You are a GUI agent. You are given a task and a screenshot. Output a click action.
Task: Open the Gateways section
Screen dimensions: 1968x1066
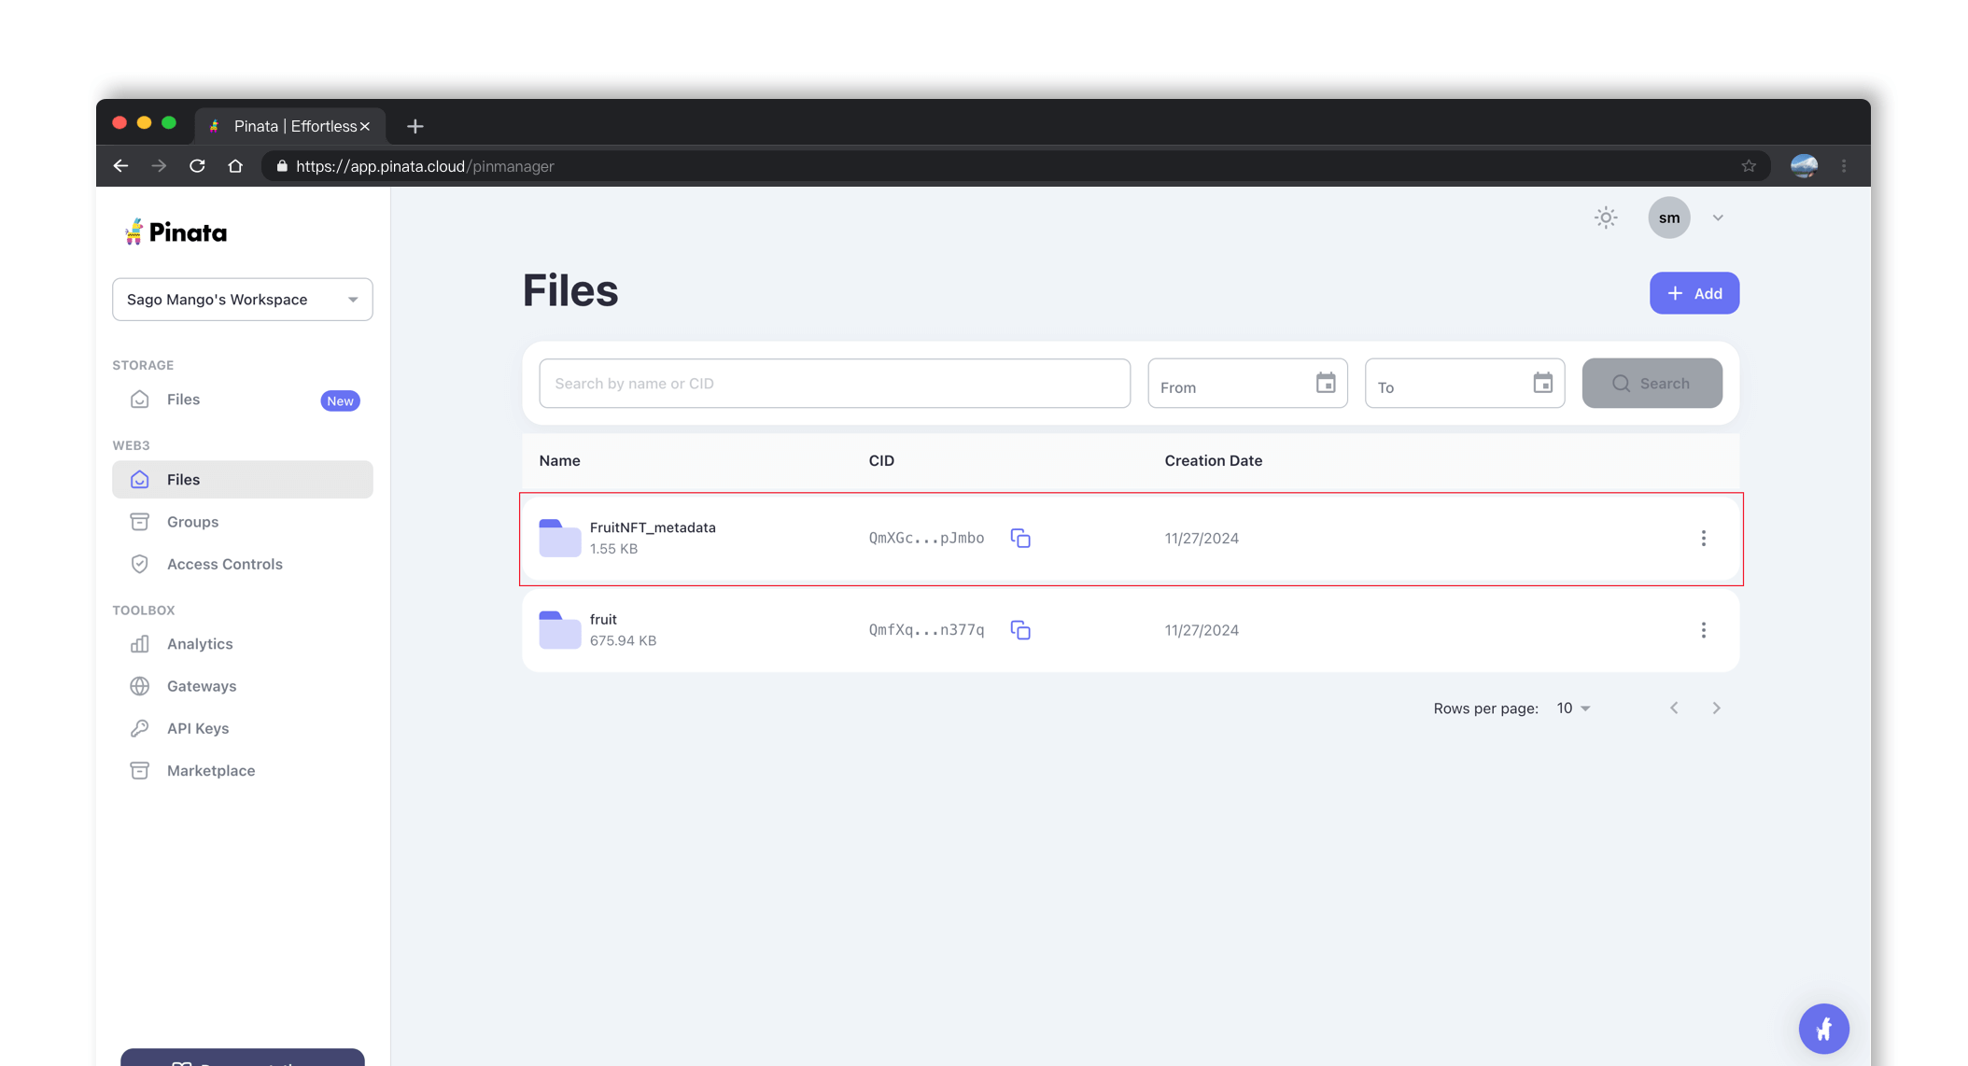tap(201, 686)
